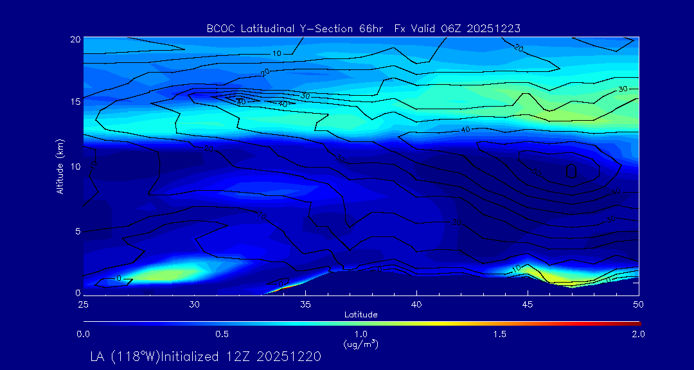Click the x-axis tick label 30

click(194, 304)
